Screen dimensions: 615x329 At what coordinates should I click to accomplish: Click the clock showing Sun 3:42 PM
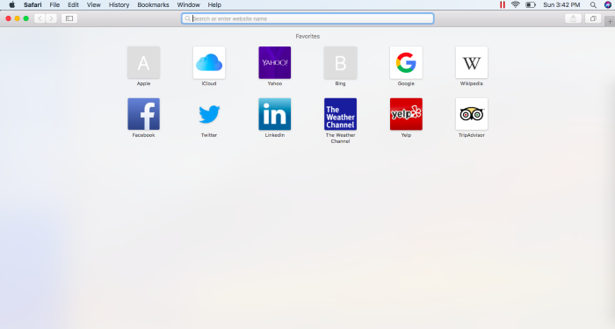click(561, 4)
